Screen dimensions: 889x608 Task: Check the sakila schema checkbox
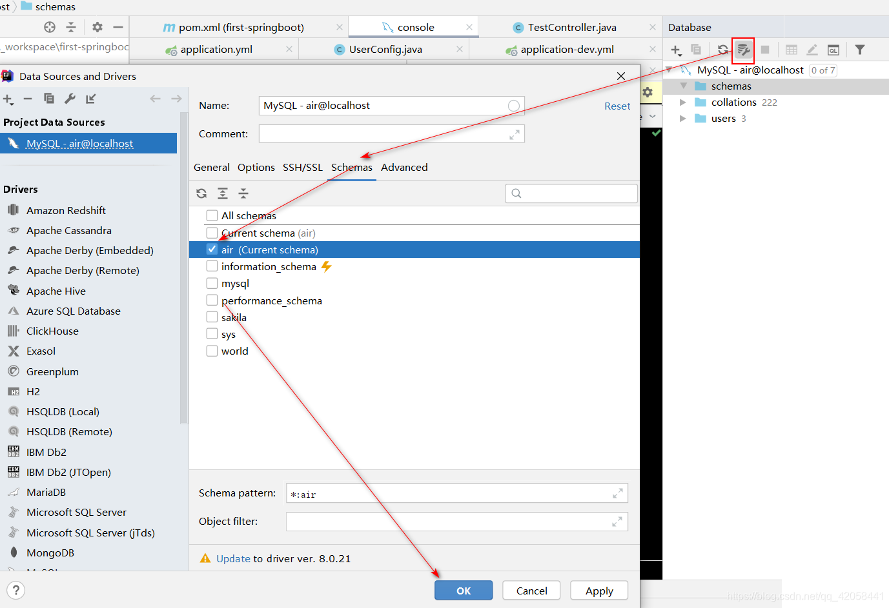coord(212,317)
